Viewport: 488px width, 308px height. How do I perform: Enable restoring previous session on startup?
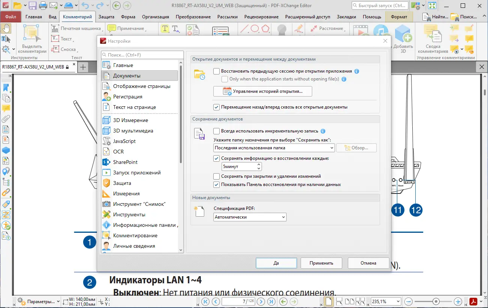point(216,71)
